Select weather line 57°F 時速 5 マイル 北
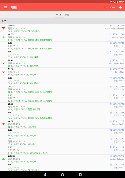 point(23,57)
